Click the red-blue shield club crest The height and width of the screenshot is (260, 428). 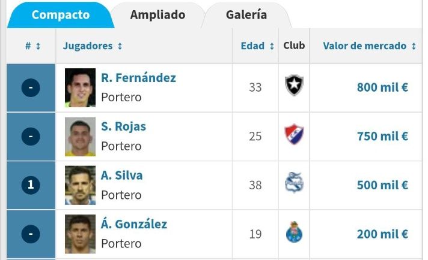(294, 136)
